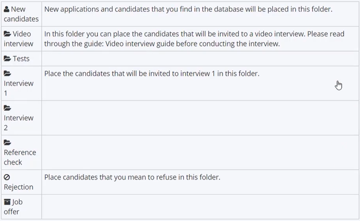The width and height of the screenshot is (360, 221).
Task: Select the Reference check folder label
Action: [20, 157]
